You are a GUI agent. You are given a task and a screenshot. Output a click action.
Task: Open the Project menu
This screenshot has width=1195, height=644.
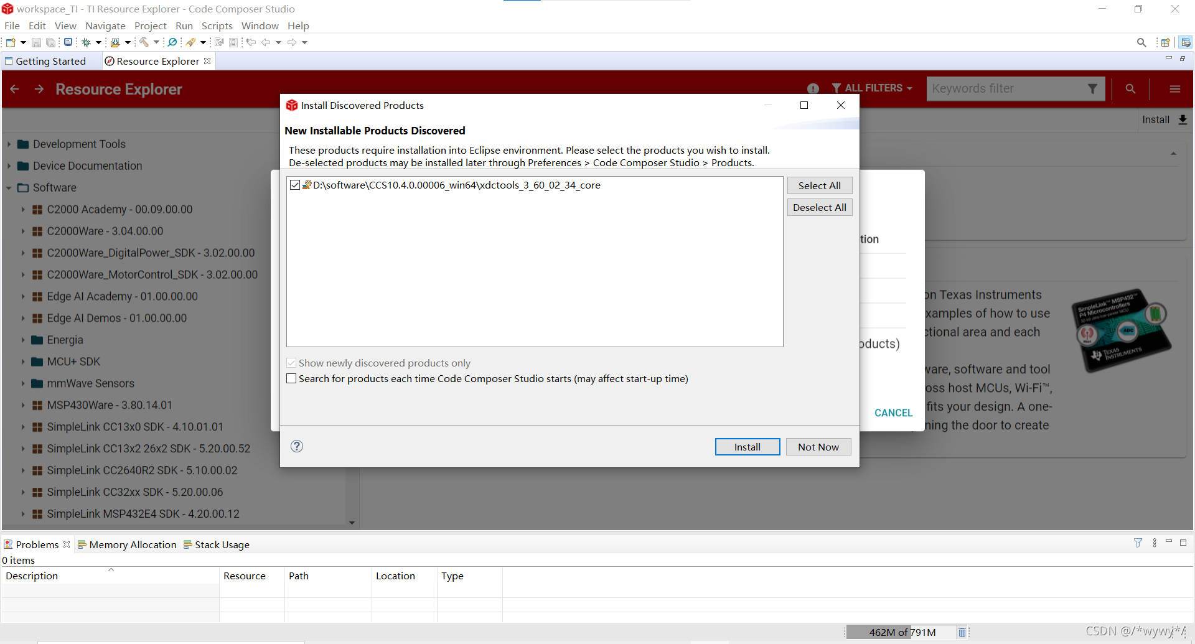click(150, 26)
